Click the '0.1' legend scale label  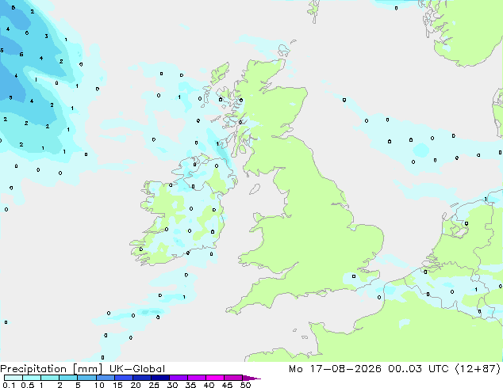(10, 385)
